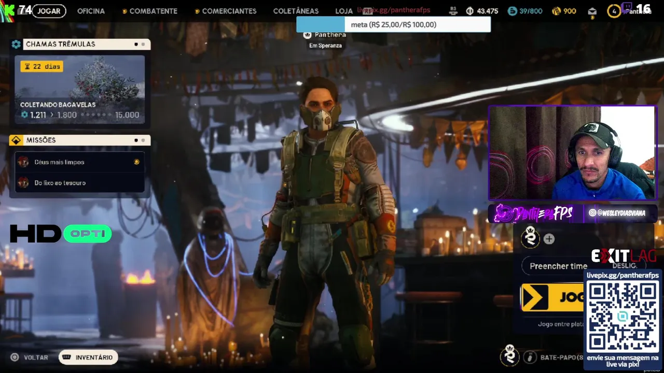
Task: Click the yellow JOGAR play button
Action: coord(552,297)
